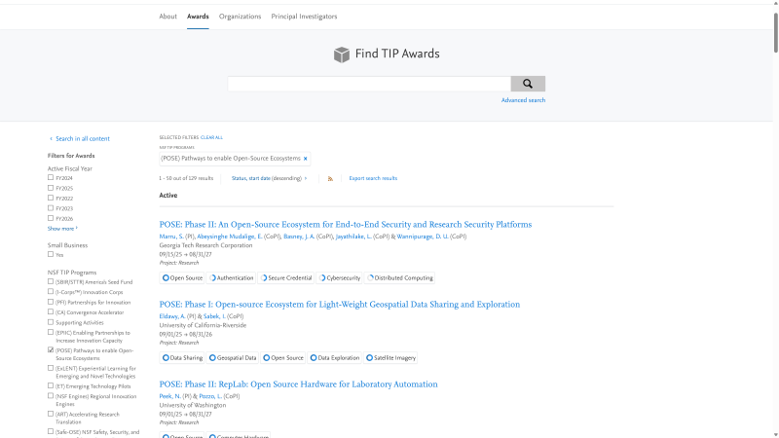Click the Secure Credential fingerprint tag

click(289, 278)
